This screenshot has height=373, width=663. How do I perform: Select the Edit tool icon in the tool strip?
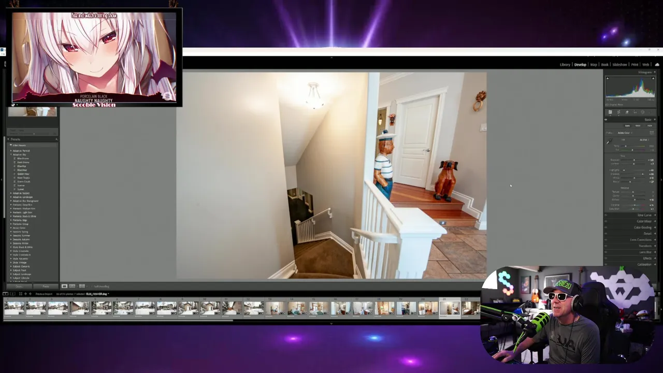610,112
